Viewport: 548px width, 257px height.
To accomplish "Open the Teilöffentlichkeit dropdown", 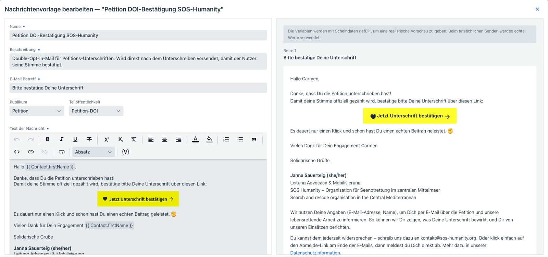I will point(96,111).
